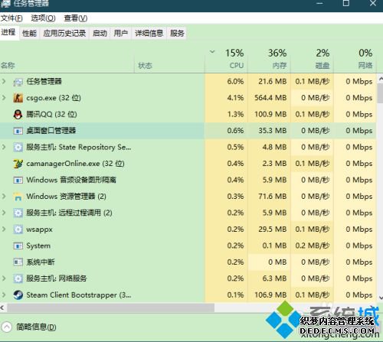
Task: Click 桌面窗口管理器 memory 35.3 MB
Action: pos(273,131)
